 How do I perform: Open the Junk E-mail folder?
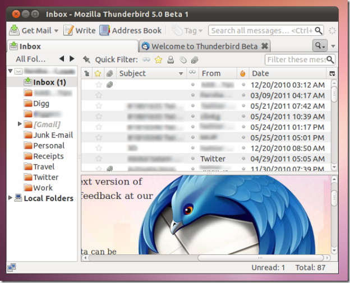click(53, 134)
